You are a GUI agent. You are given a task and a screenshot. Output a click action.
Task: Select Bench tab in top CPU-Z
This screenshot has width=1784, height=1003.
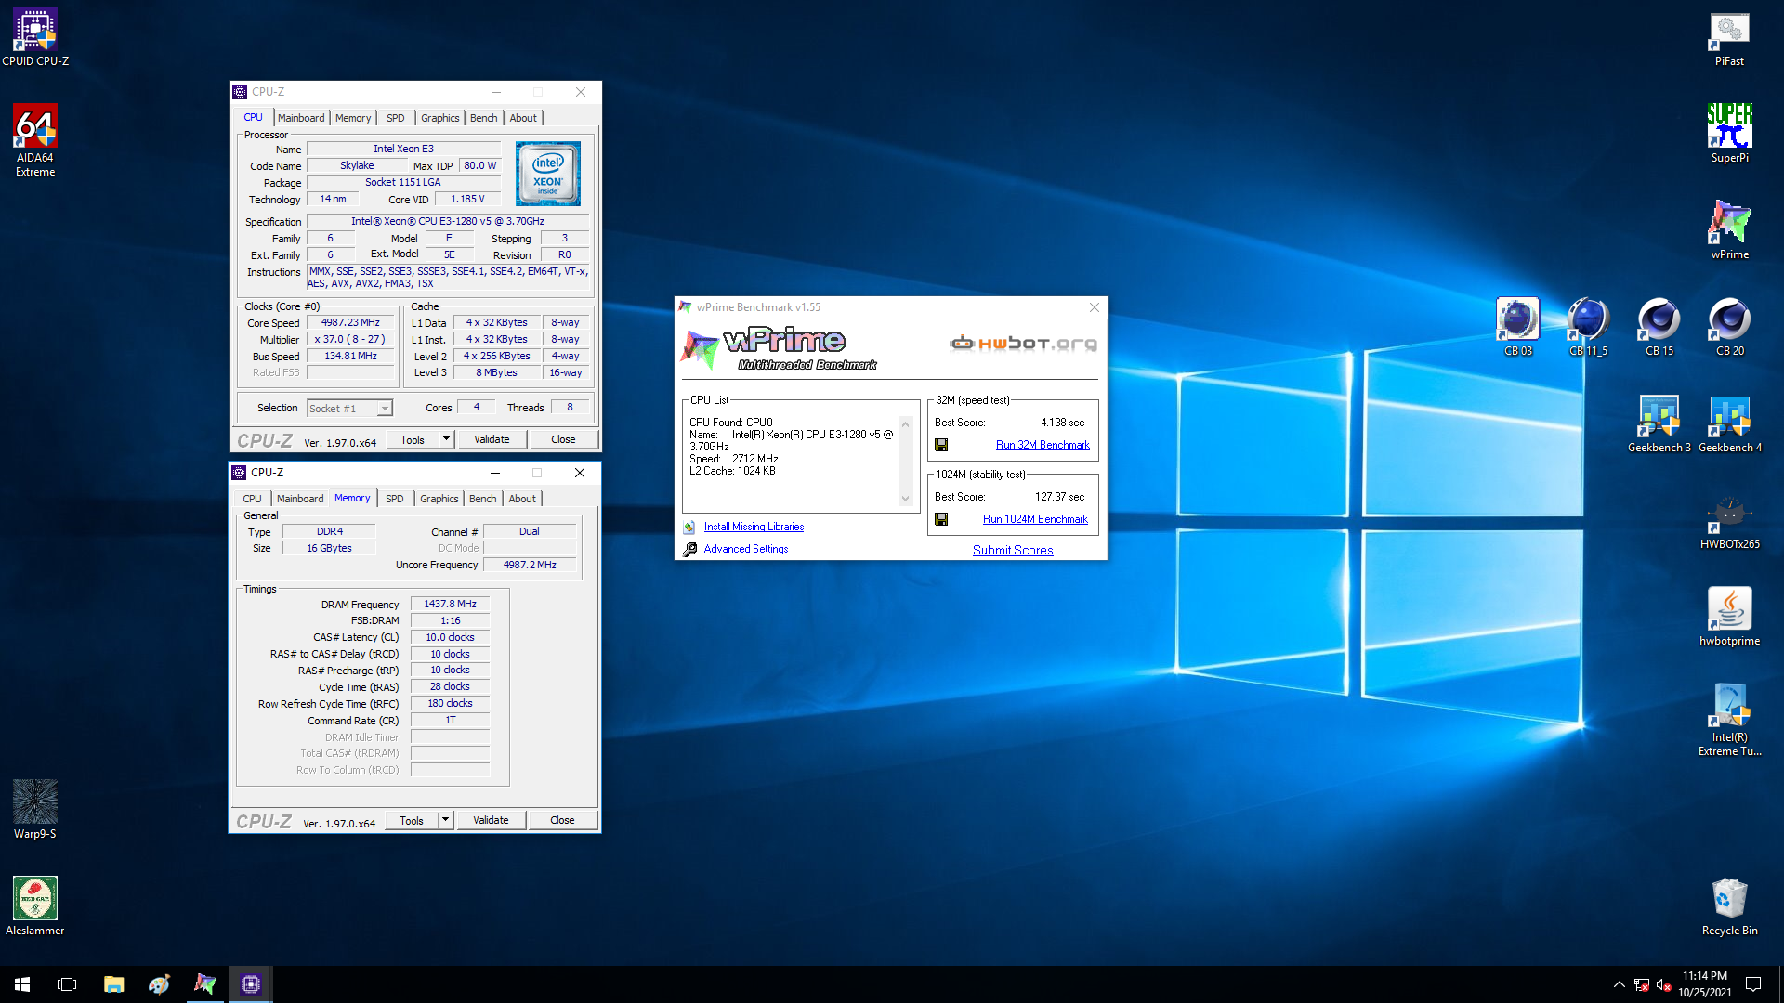[484, 118]
